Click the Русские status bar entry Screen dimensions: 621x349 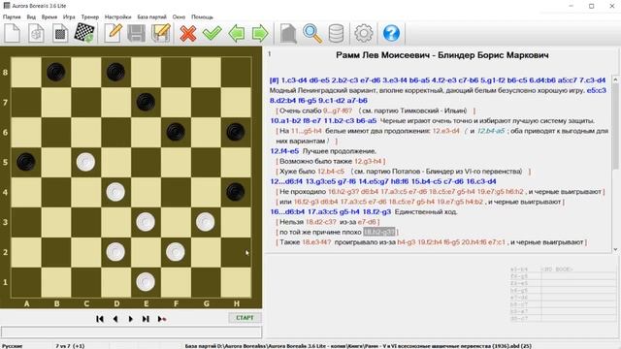tap(13, 346)
